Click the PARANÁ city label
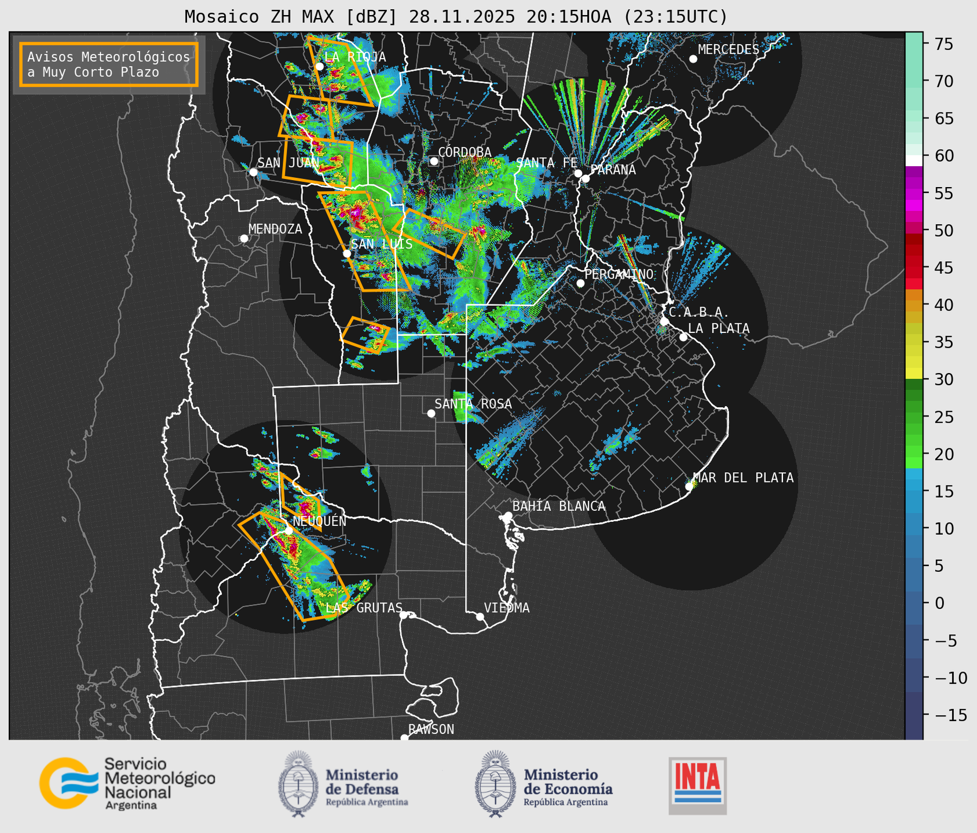977x833 pixels. (x=613, y=170)
